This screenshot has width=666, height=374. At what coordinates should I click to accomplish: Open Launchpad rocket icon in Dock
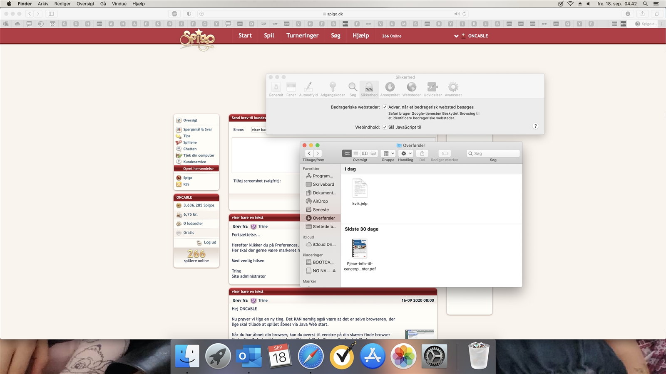[218, 357]
